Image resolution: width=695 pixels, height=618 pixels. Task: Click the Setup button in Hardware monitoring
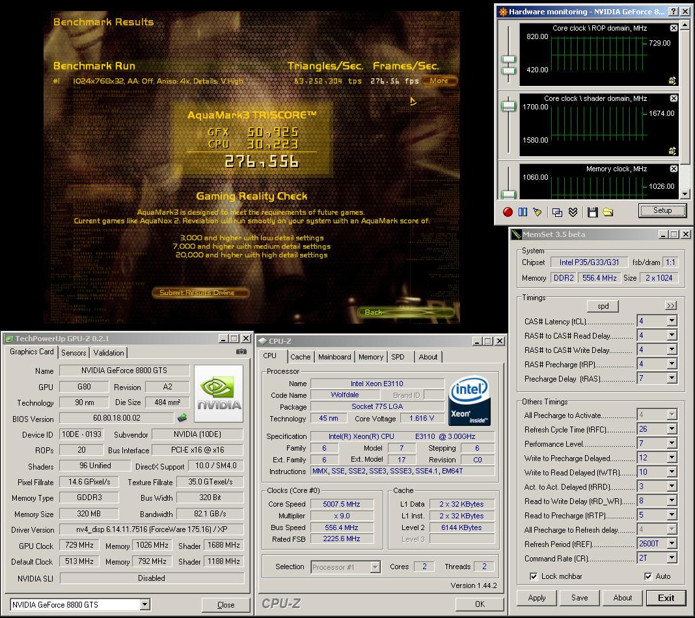(662, 210)
